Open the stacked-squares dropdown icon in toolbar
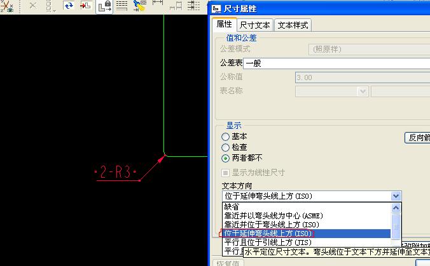The height and width of the screenshot is (266, 430). tap(50, 6)
